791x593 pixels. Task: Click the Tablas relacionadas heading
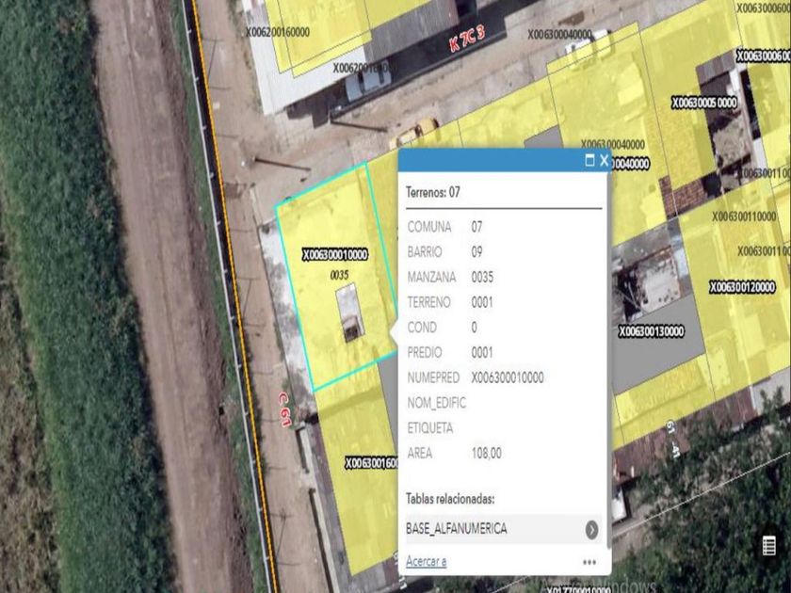point(450,499)
